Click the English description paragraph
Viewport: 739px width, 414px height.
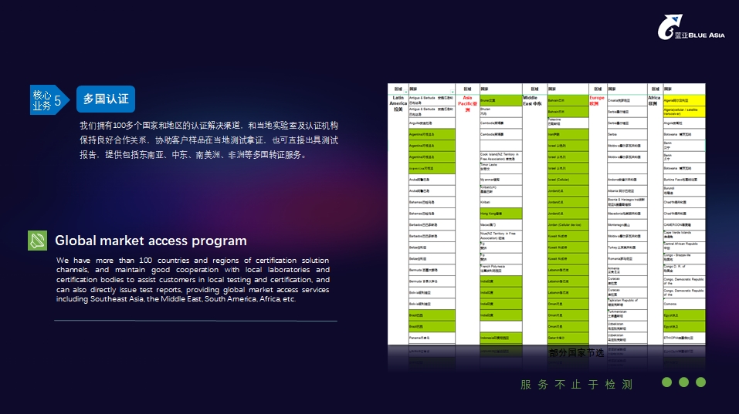[193, 279]
